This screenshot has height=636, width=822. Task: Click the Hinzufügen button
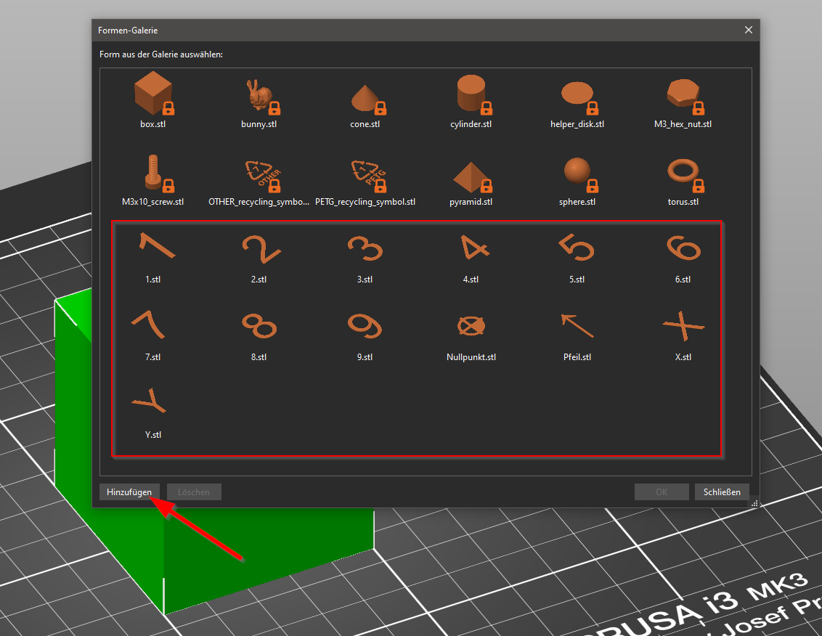[129, 492]
